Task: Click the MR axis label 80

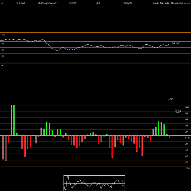Action: [186, 113]
